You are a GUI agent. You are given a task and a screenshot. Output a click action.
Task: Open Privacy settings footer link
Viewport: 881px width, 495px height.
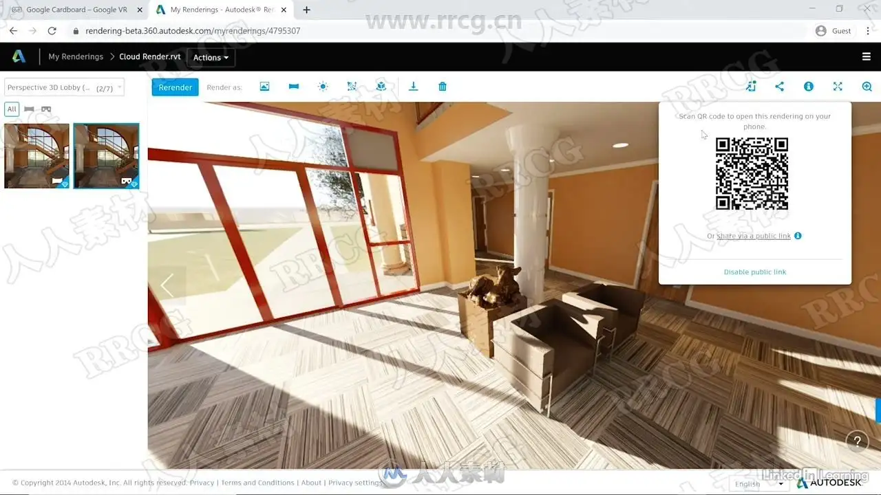point(355,483)
